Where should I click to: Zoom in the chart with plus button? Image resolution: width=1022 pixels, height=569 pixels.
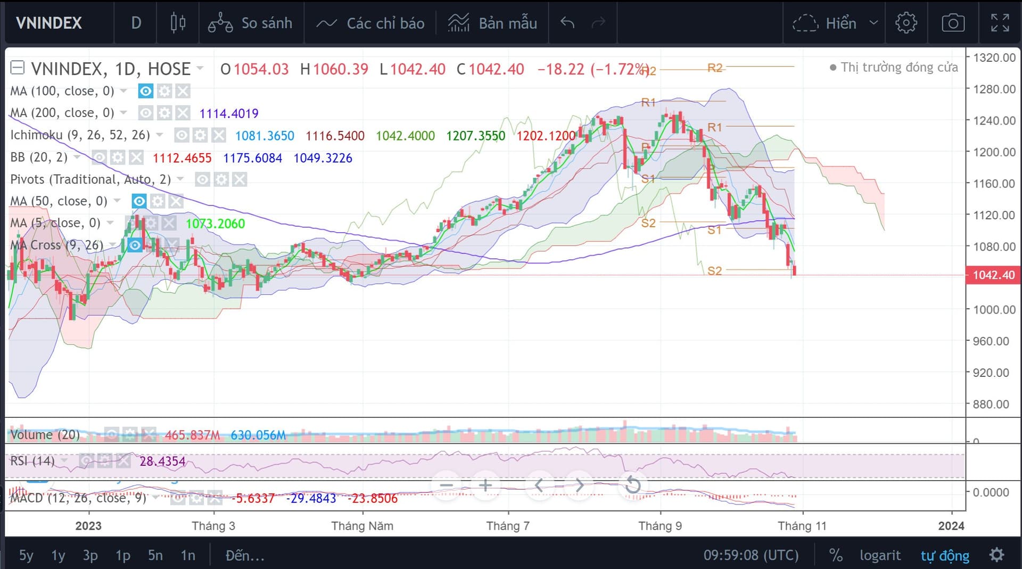(x=485, y=485)
